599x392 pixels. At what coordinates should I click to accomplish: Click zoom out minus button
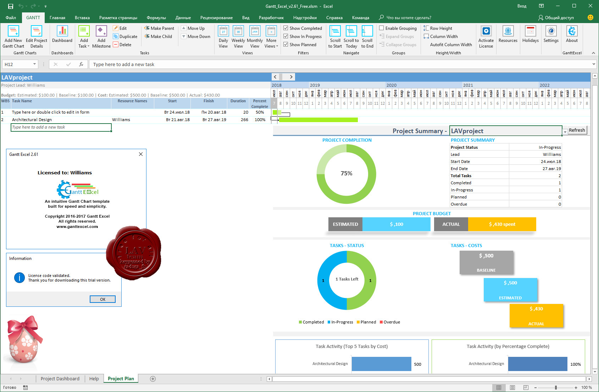(536, 387)
